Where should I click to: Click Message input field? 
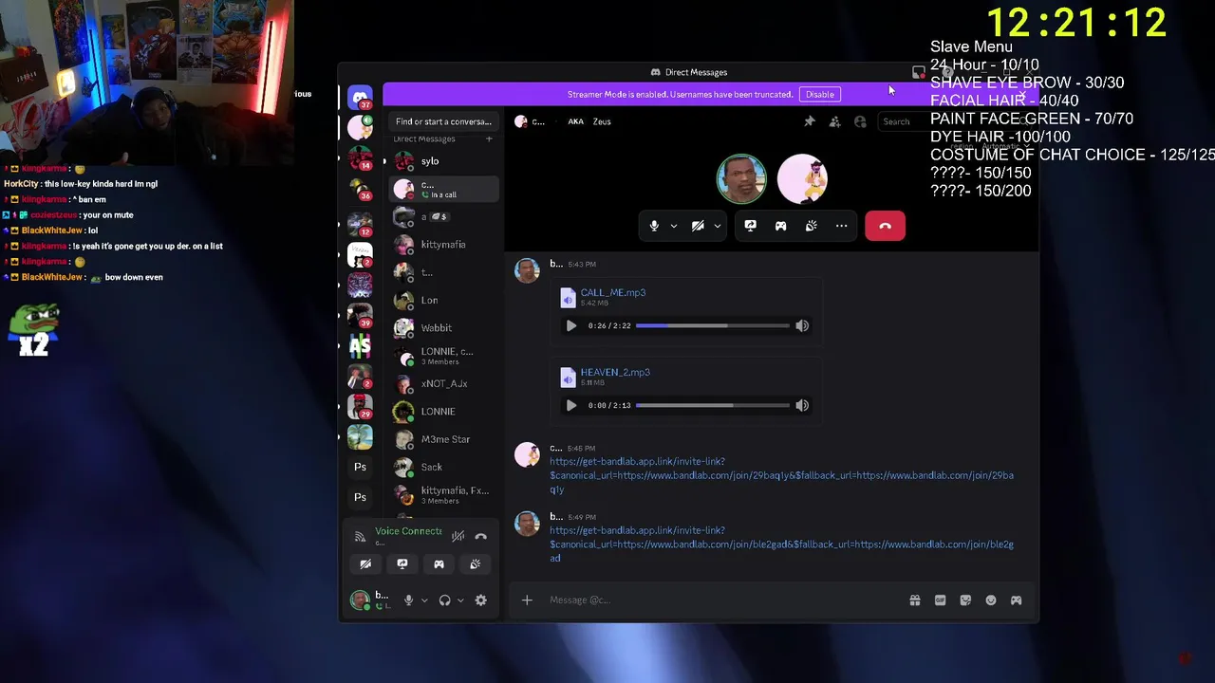[x=721, y=600]
